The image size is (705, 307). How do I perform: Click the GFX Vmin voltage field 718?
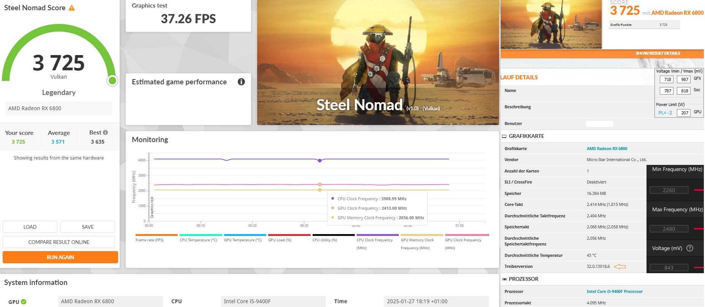click(666, 79)
